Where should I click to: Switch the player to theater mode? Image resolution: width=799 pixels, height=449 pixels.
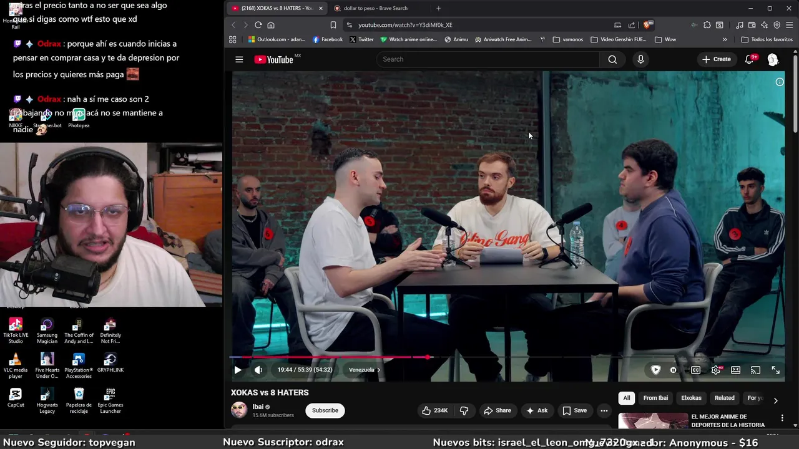[x=736, y=370]
